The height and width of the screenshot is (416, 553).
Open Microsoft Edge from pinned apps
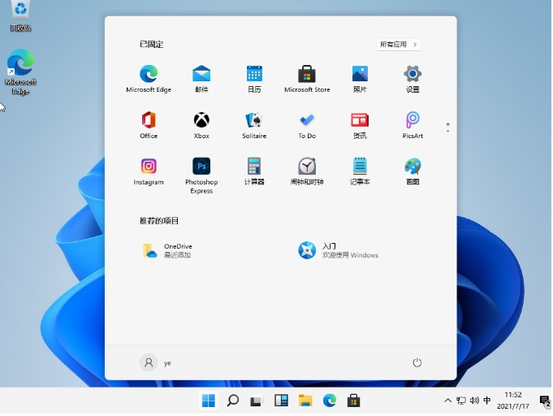[149, 75]
